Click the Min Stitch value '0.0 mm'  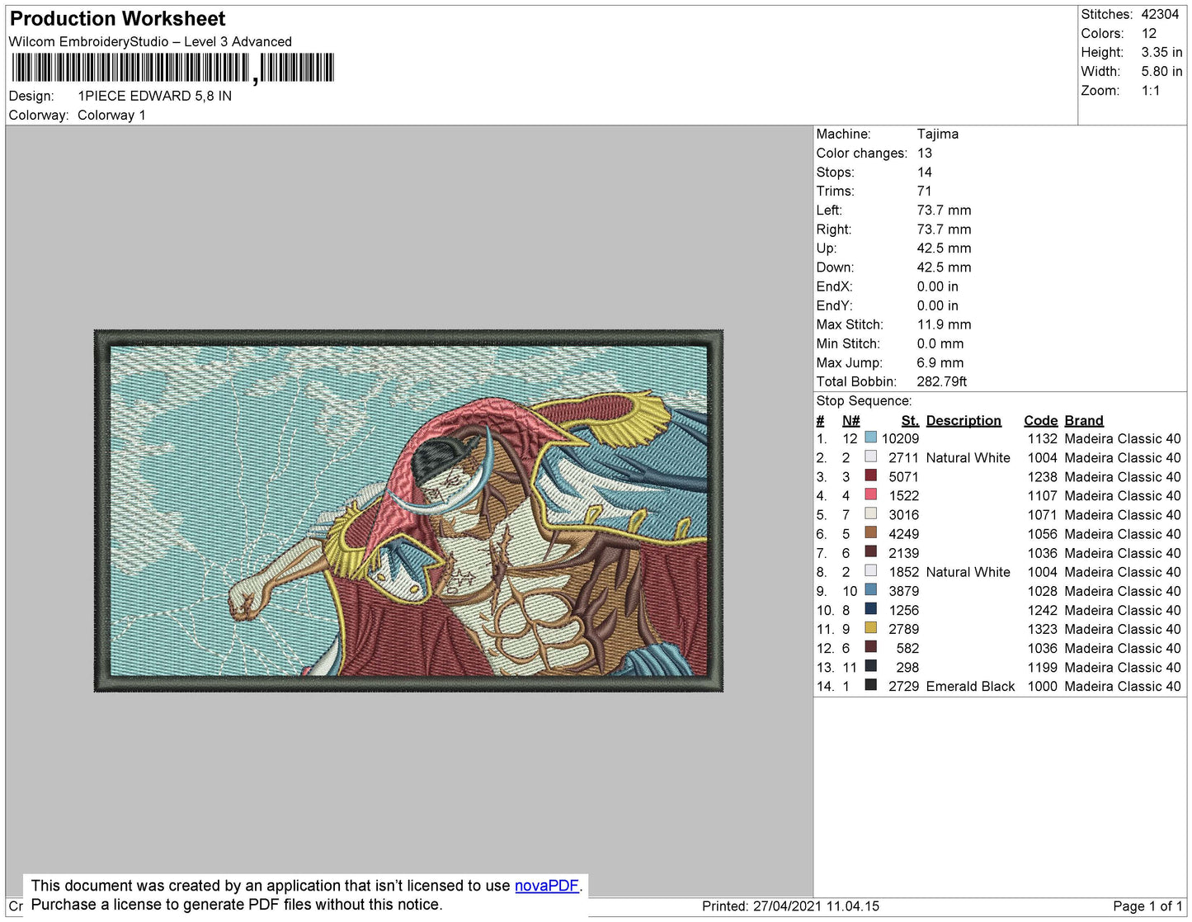[x=940, y=343]
